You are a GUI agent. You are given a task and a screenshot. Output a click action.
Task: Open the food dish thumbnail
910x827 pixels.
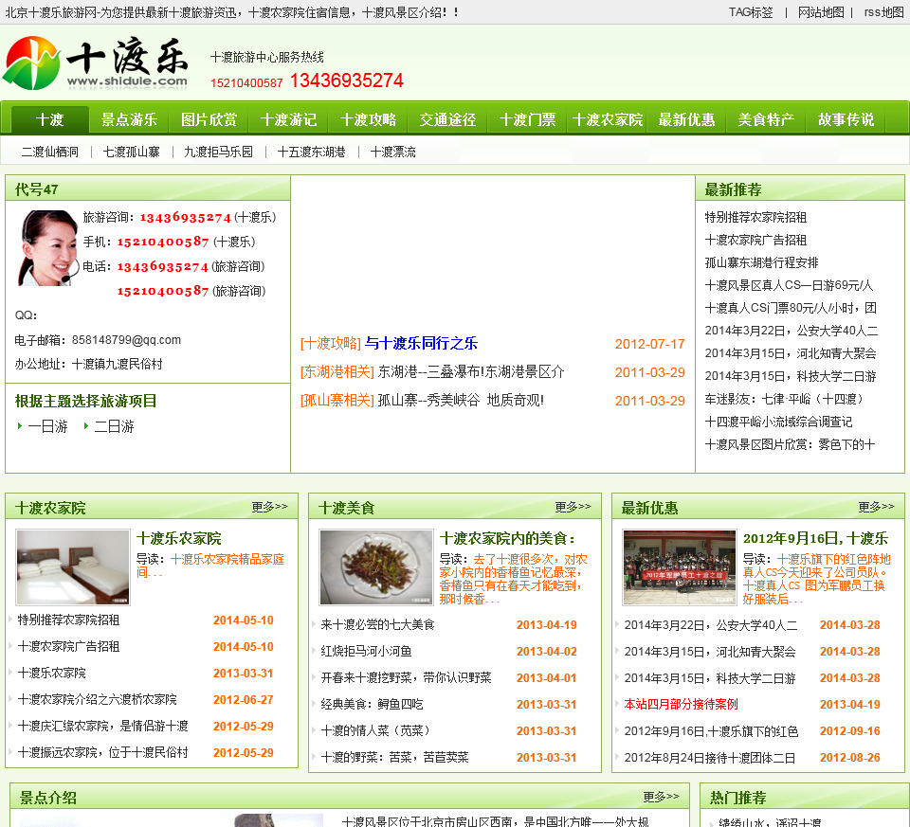[376, 567]
